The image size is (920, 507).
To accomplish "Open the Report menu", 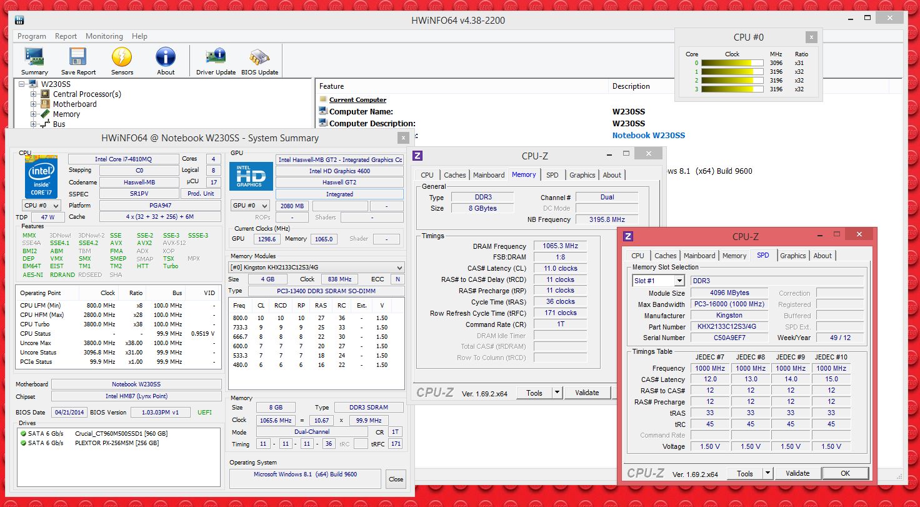I will pyautogui.click(x=66, y=36).
